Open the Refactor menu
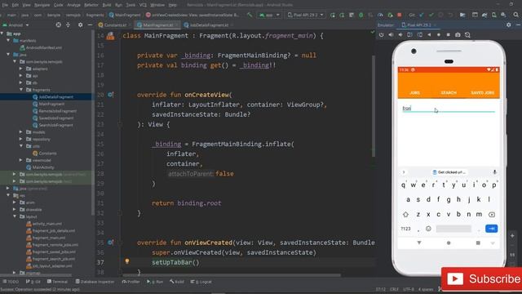This screenshot has width=522, height=294. (91, 5)
